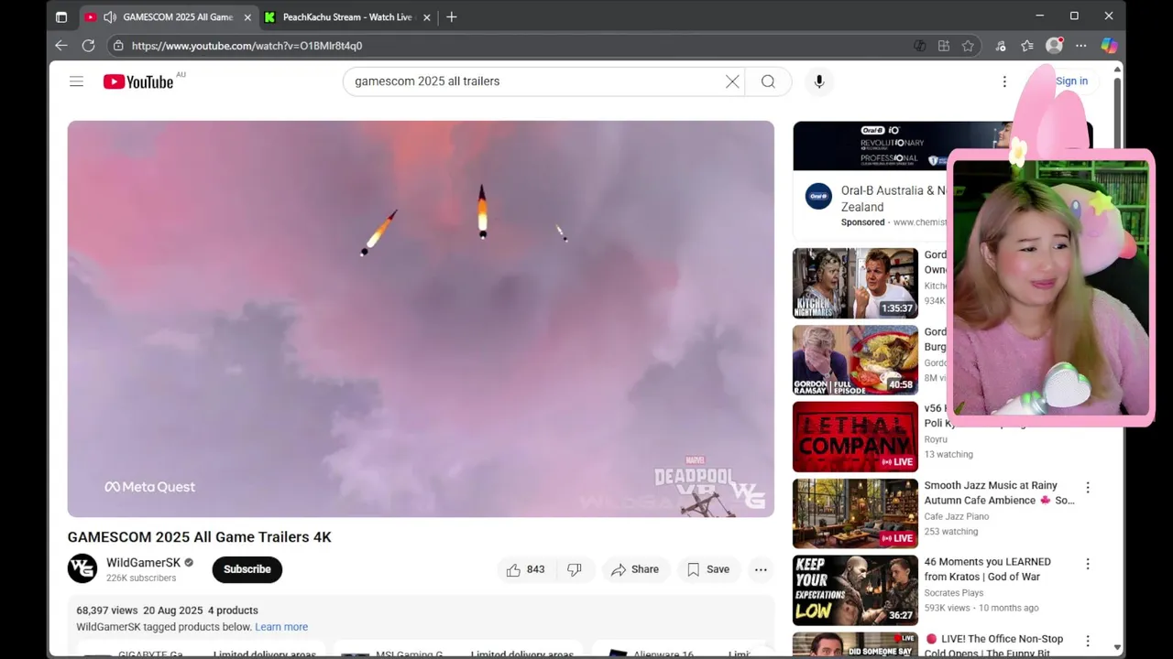Click browser back arrow
This screenshot has height=659, width=1173.
click(61, 45)
